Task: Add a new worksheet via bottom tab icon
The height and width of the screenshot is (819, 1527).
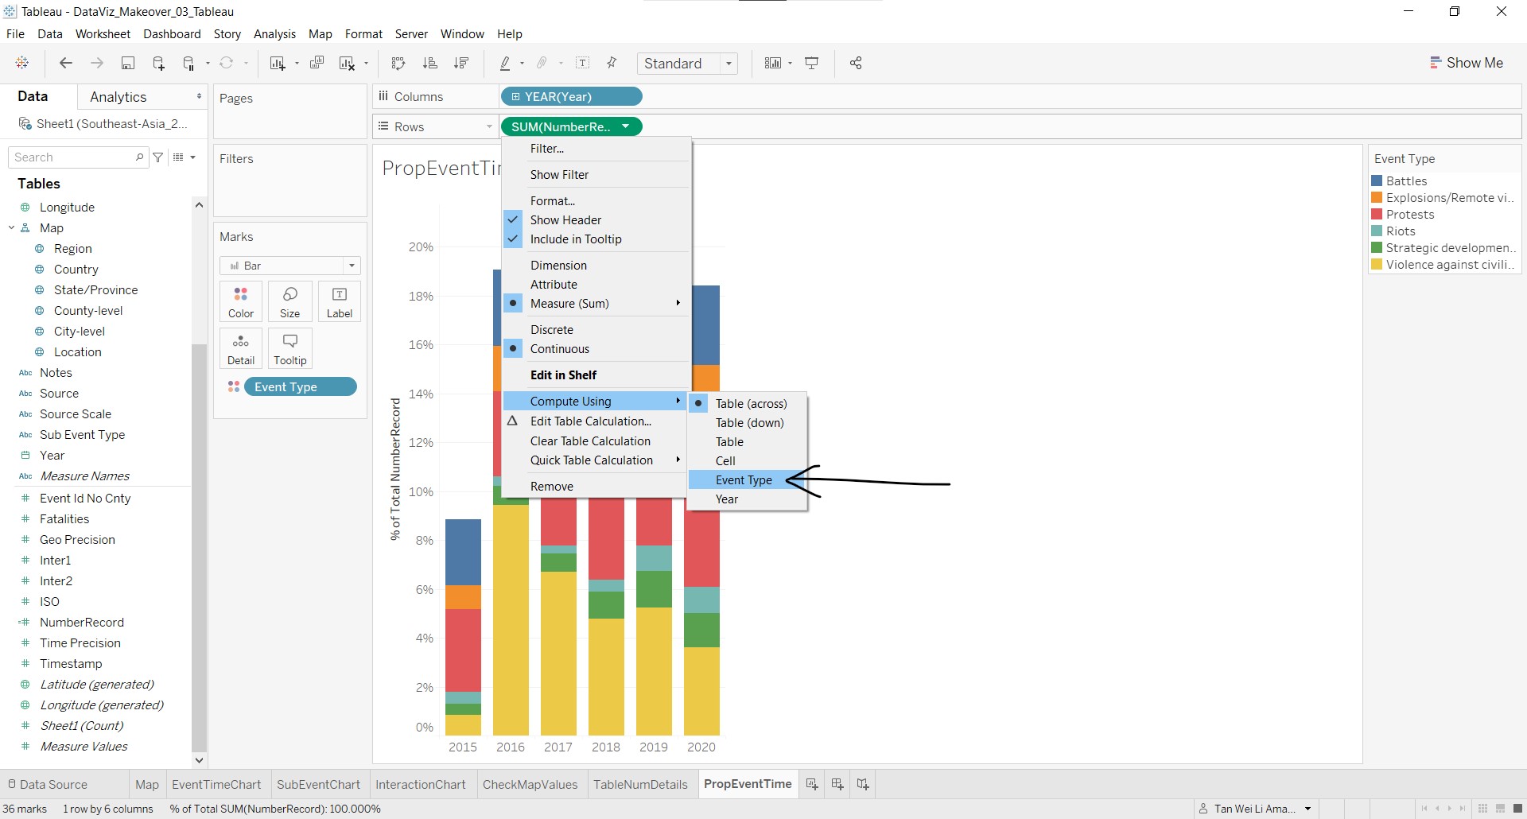Action: 812,784
